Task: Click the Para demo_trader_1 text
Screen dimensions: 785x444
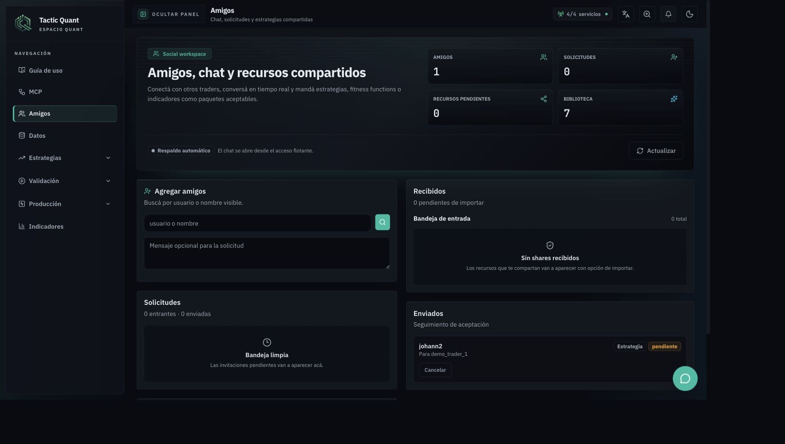Action: 443,354
